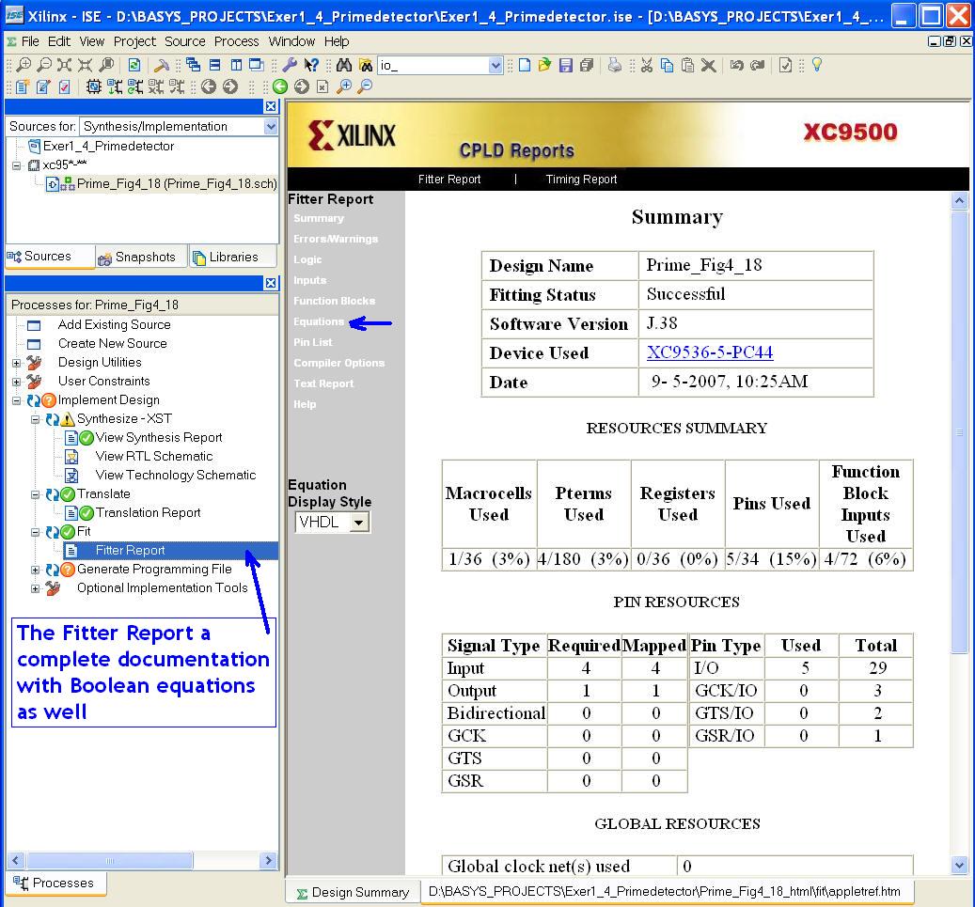Open the Function Blocks section
This screenshot has height=907, width=975.
[x=334, y=301]
